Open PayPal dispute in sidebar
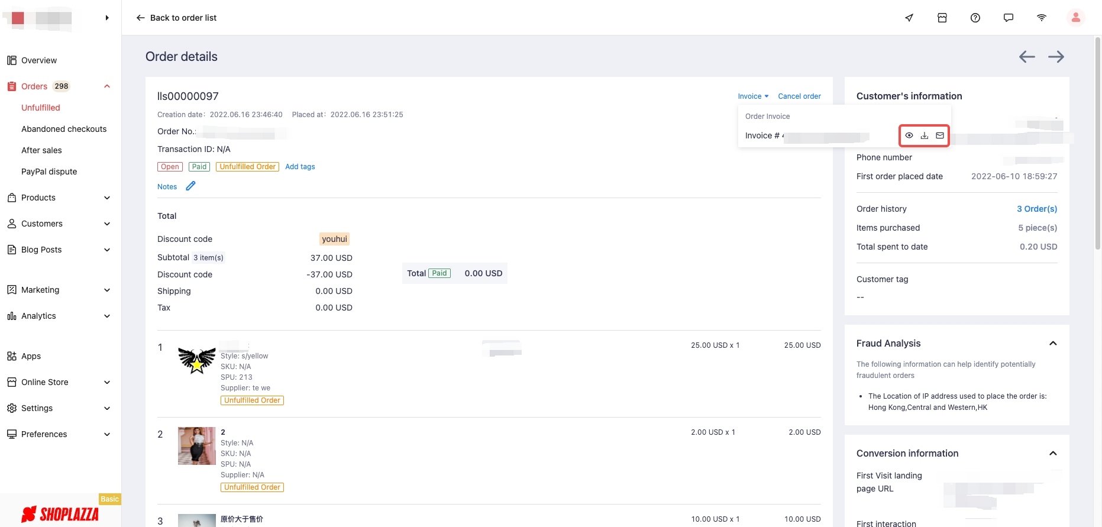This screenshot has height=527, width=1102. coord(49,172)
